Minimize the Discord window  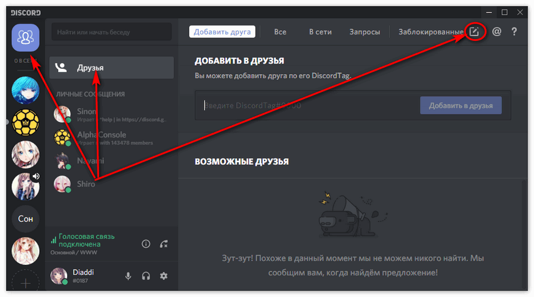coord(489,12)
